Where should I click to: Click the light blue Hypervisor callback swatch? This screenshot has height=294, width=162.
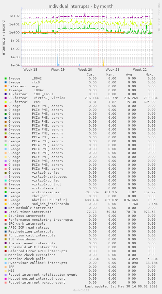[x=6, y=263]
